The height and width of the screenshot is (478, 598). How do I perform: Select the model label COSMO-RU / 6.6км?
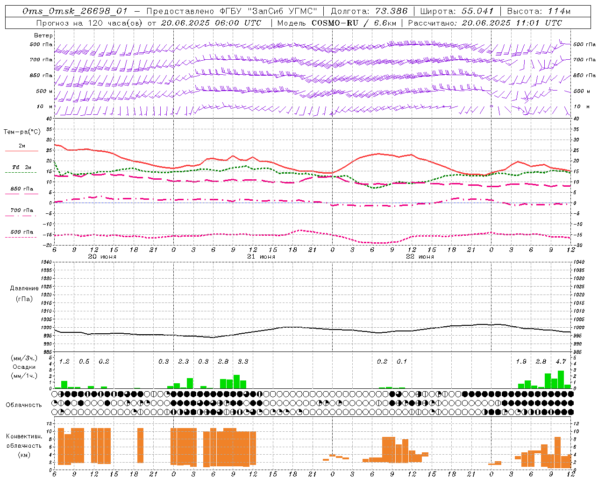click(354, 23)
